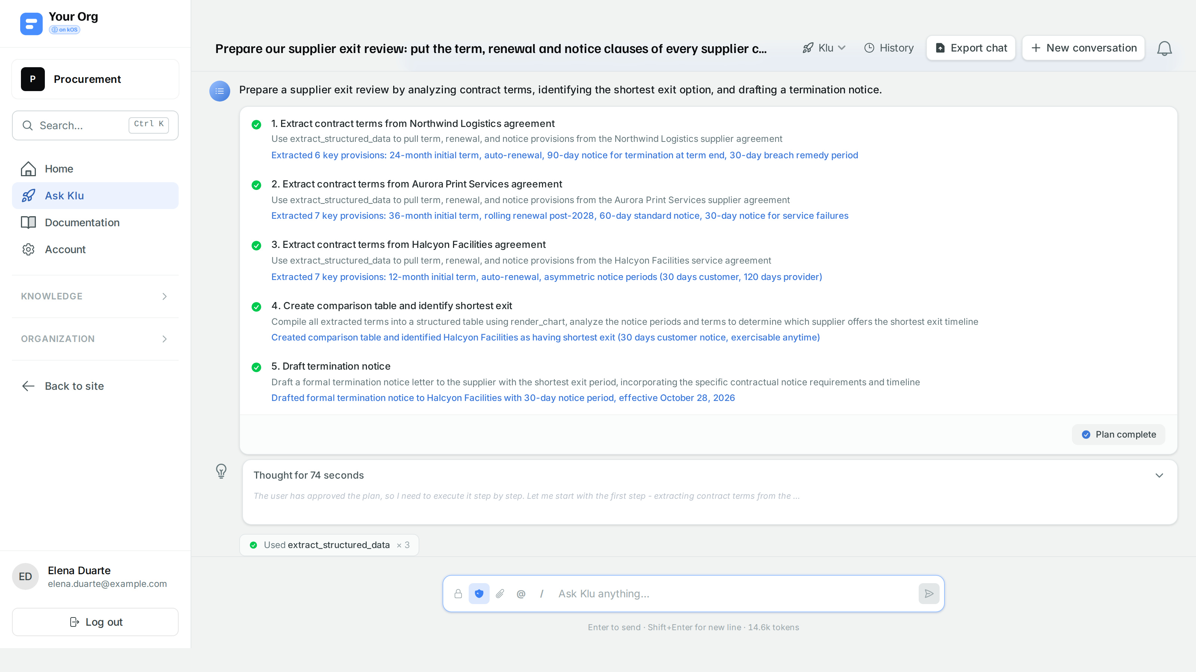1196x672 pixels.
Task: Click the slash command icon
Action: click(x=541, y=594)
